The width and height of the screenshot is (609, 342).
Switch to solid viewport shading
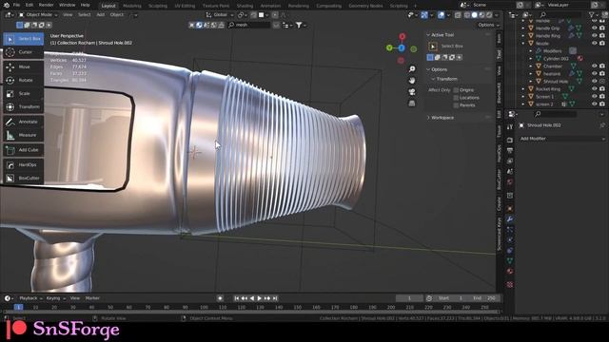click(474, 15)
